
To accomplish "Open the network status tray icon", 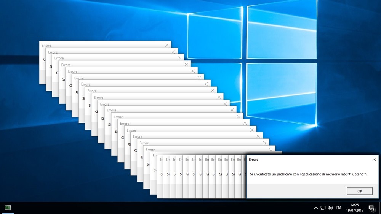I will [x=323, y=208].
